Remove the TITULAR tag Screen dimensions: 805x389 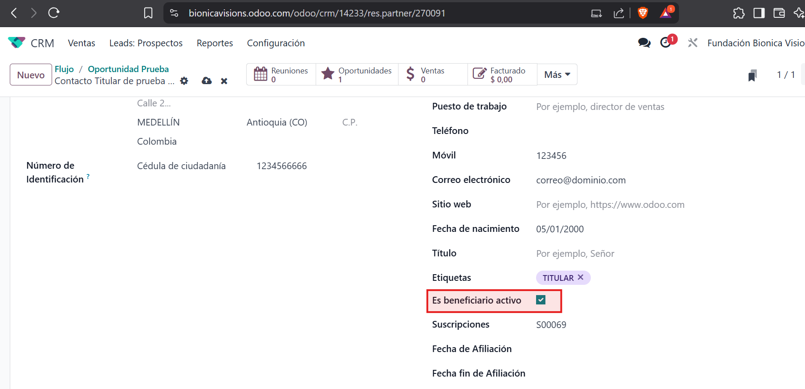coord(581,277)
